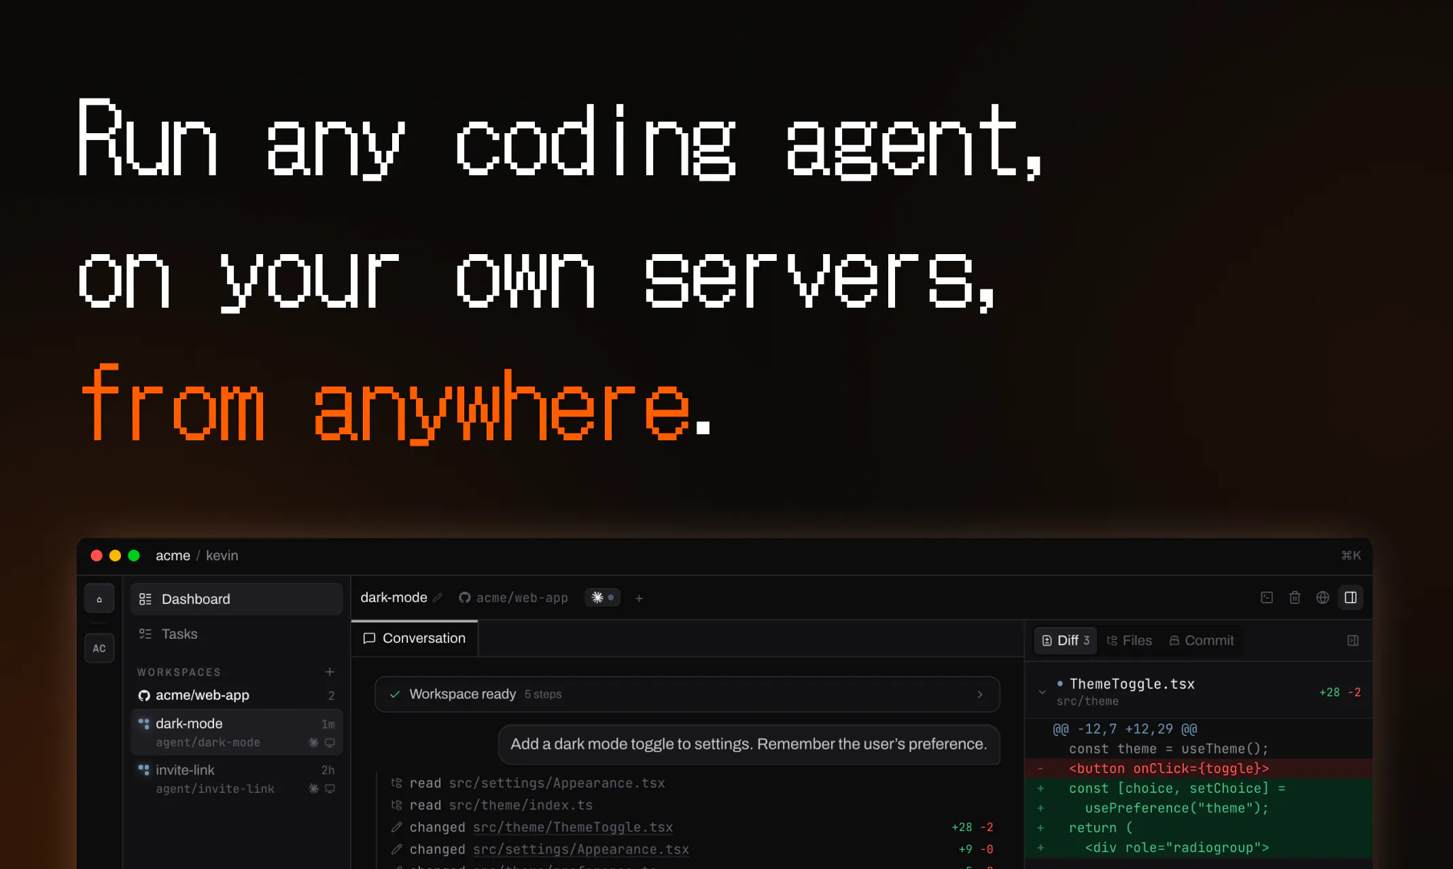Image resolution: width=1453 pixels, height=869 pixels.
Task: Click acme/web-app repository link in header
Action: (522, 598)
